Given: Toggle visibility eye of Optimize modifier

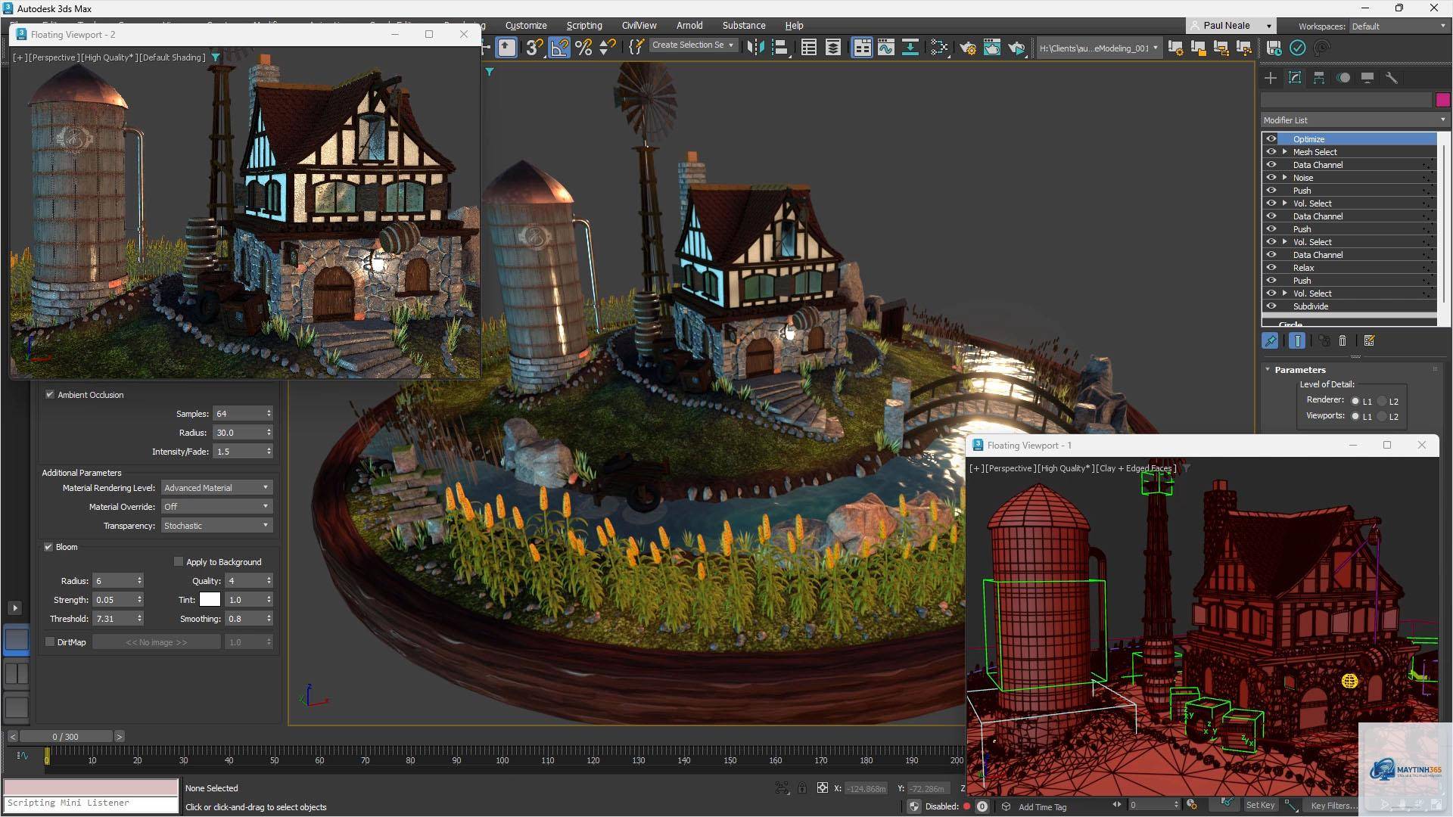Looking at the screenshot, I should pyautogui.click(x=1271, y=139).
